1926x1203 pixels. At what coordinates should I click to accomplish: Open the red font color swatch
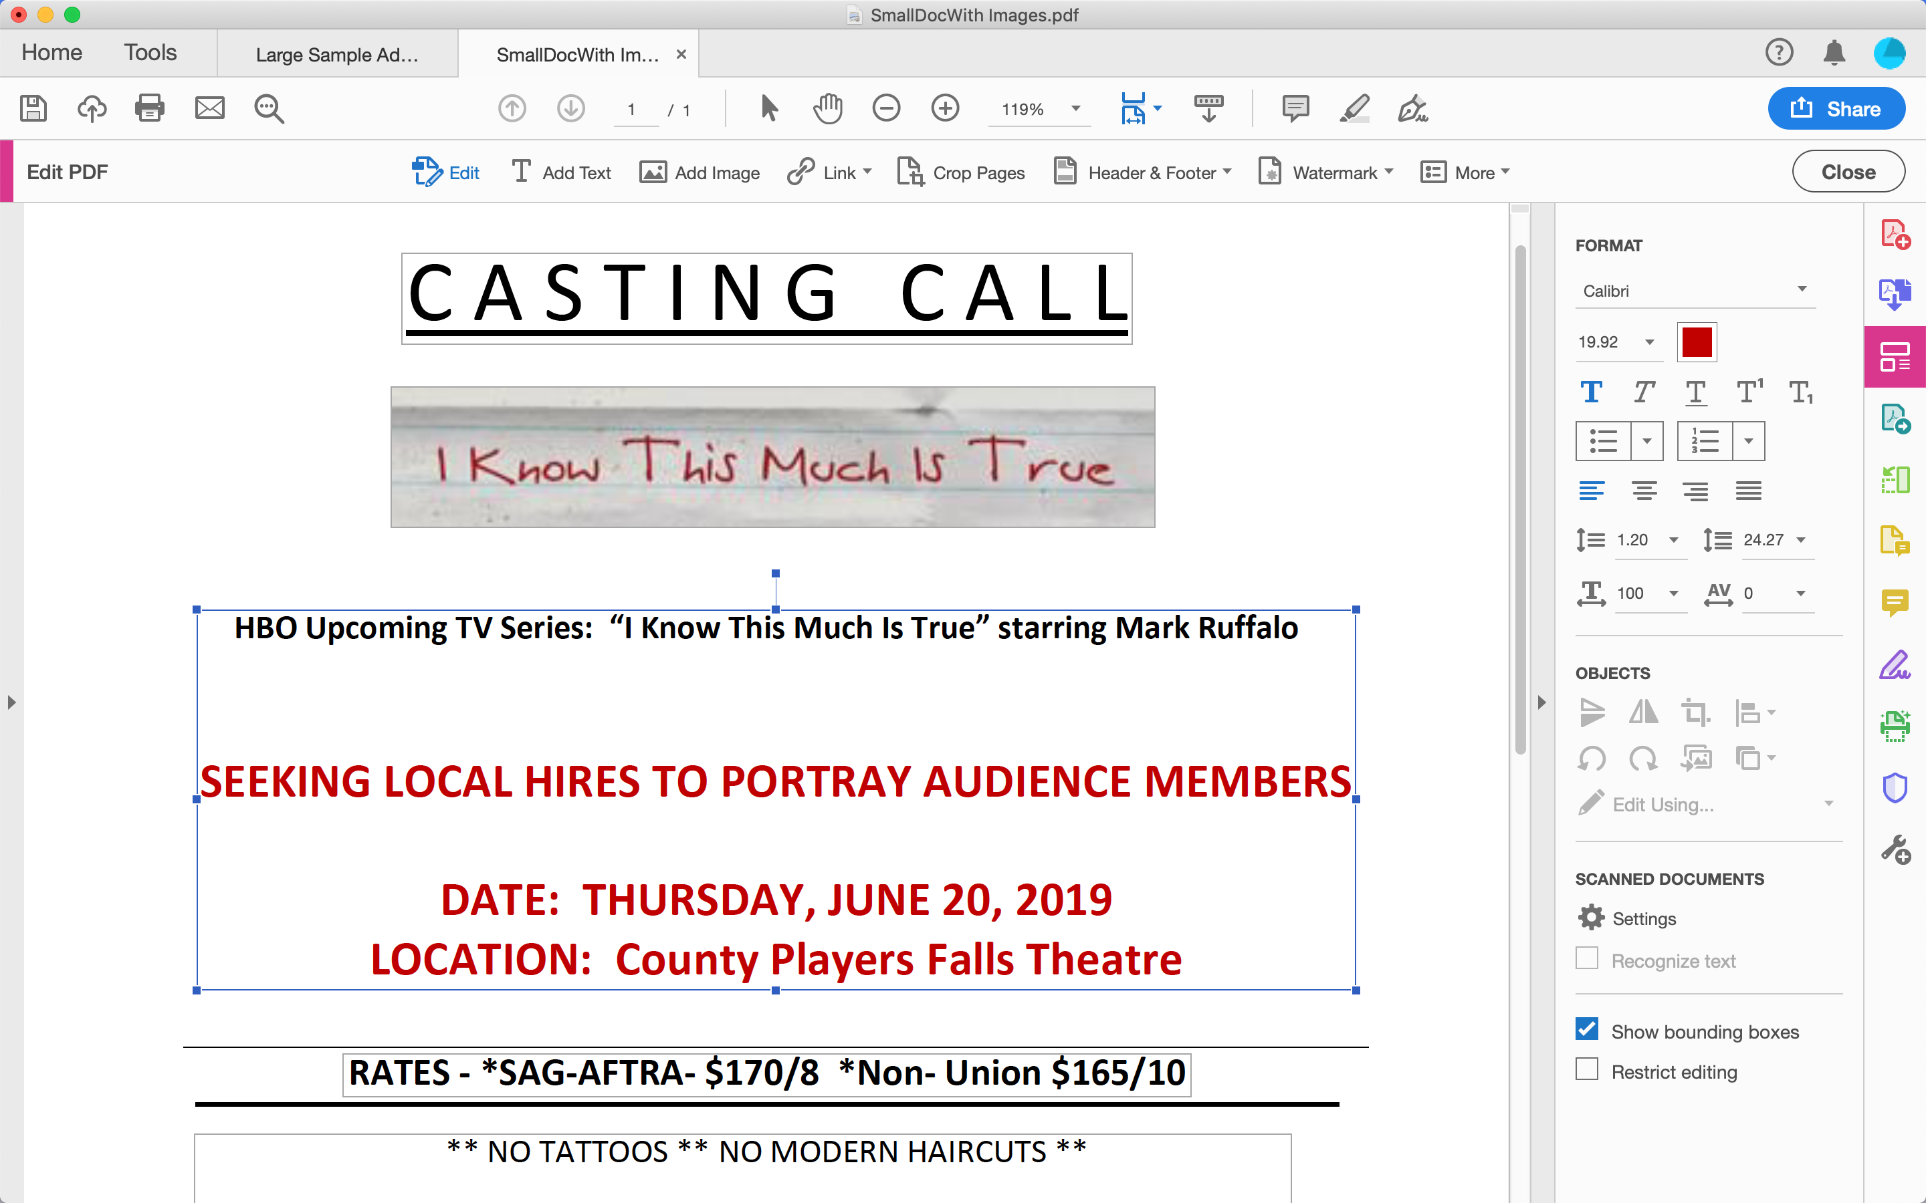[1697, 342]
